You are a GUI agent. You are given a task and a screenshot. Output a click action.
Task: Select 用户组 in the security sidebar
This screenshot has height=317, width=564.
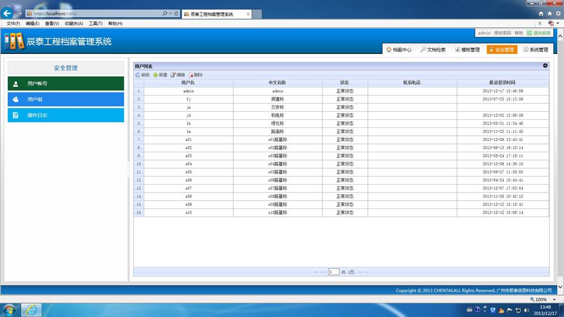[x=66, y=99]
